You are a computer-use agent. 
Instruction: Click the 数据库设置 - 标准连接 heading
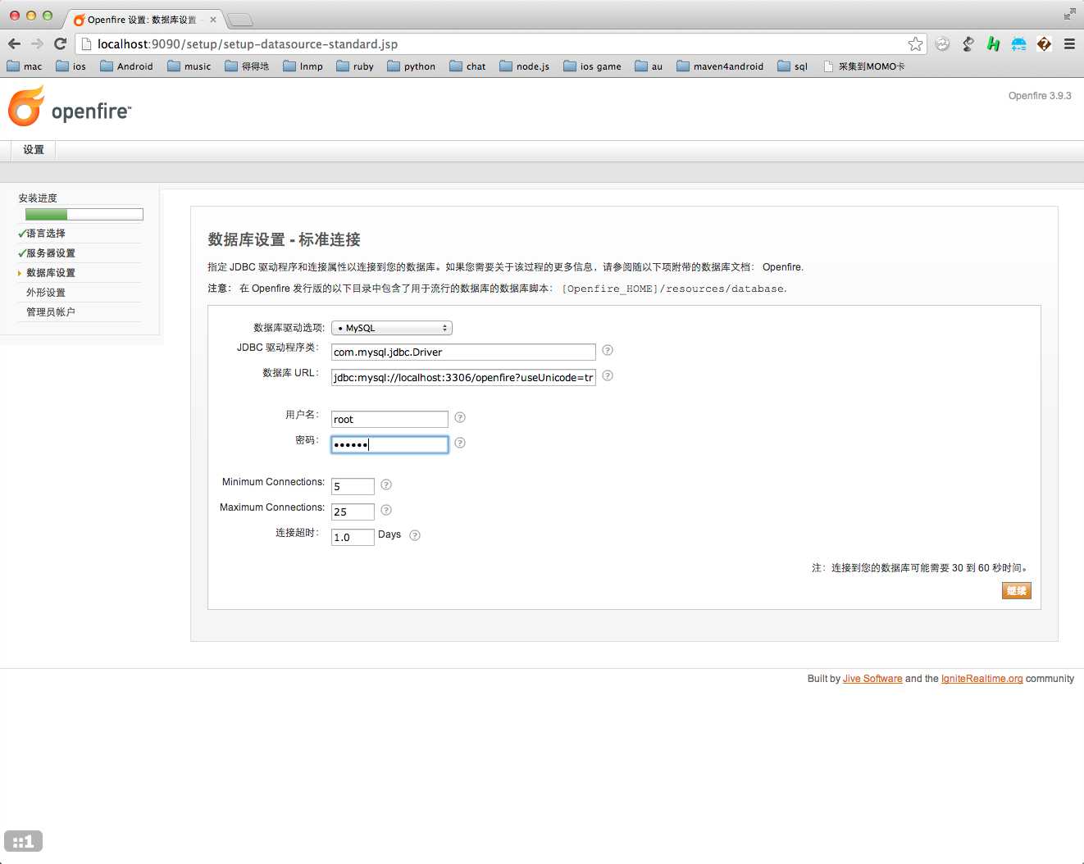click(284, 239)
